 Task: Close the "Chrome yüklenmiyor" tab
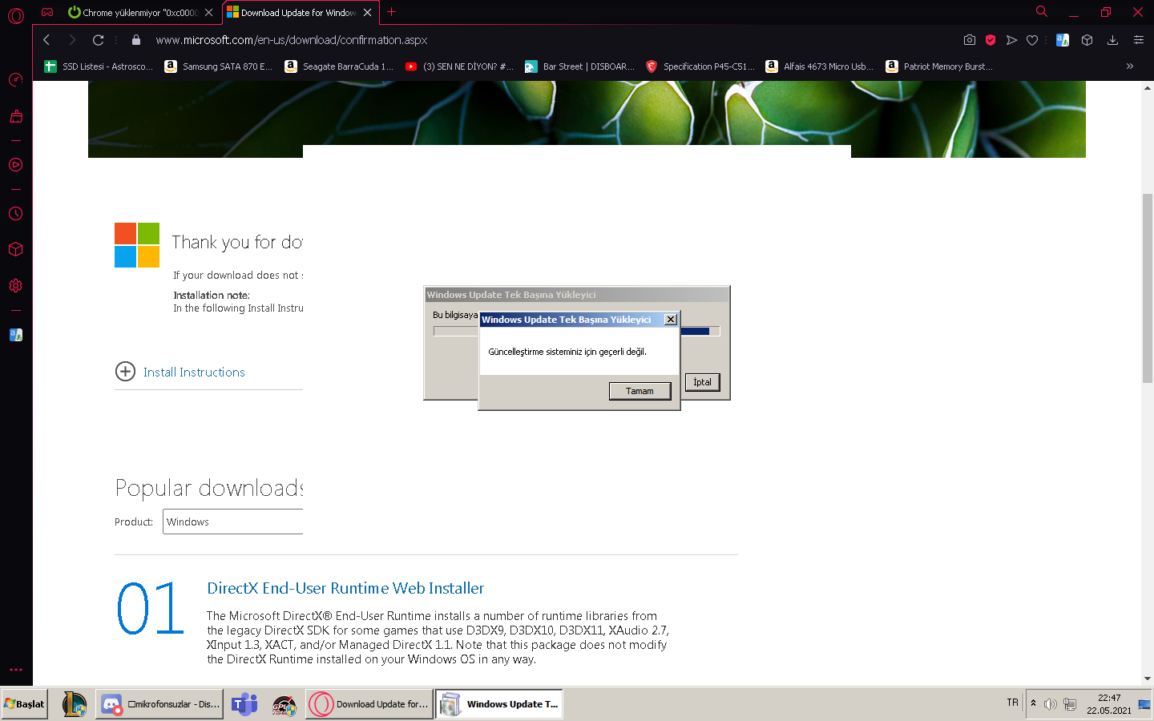click(209, 12)
